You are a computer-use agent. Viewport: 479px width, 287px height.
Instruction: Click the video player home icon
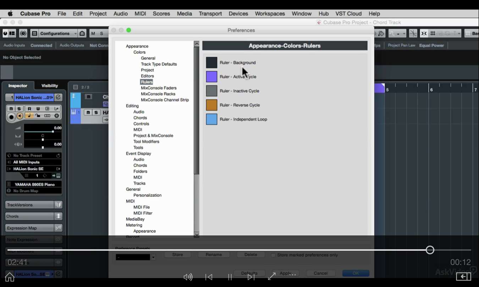pos(10,277)
